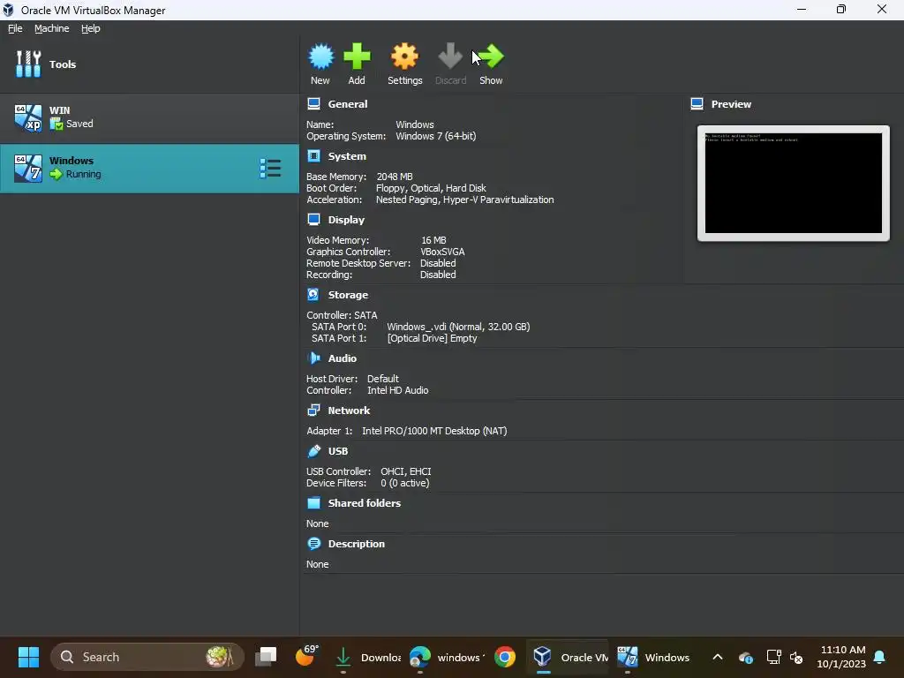The height and width of the screenshot is (678, 904).
Task: Click the Add machine plus icon
Action: tap(357, 56)
